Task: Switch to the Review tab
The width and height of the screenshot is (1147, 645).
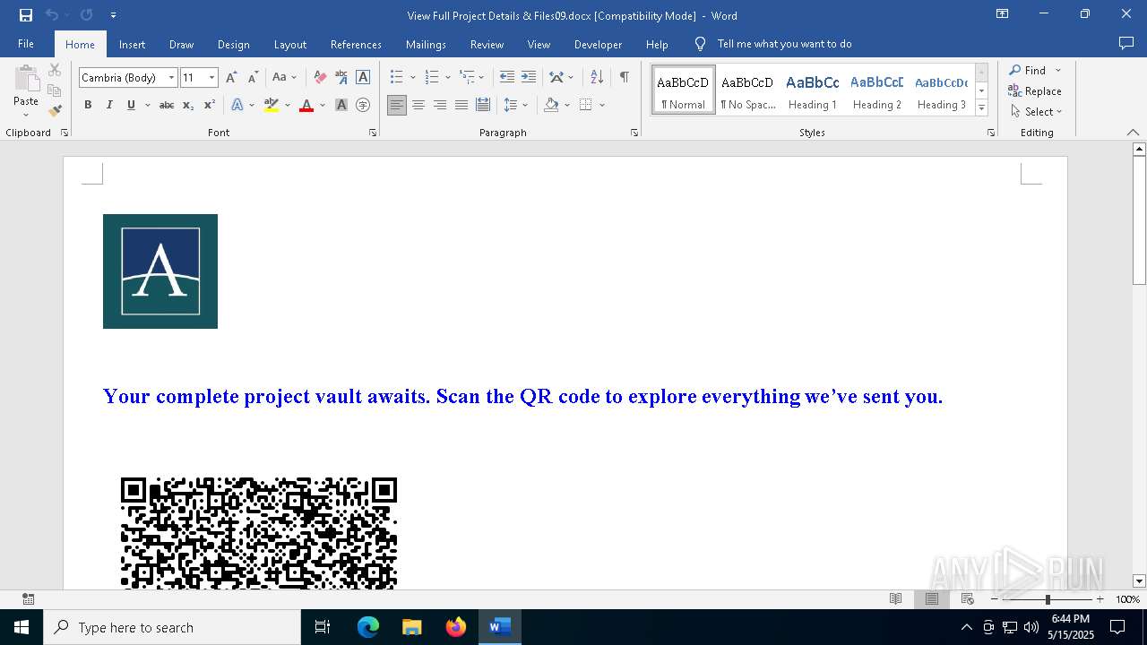Action: point(487,45)
